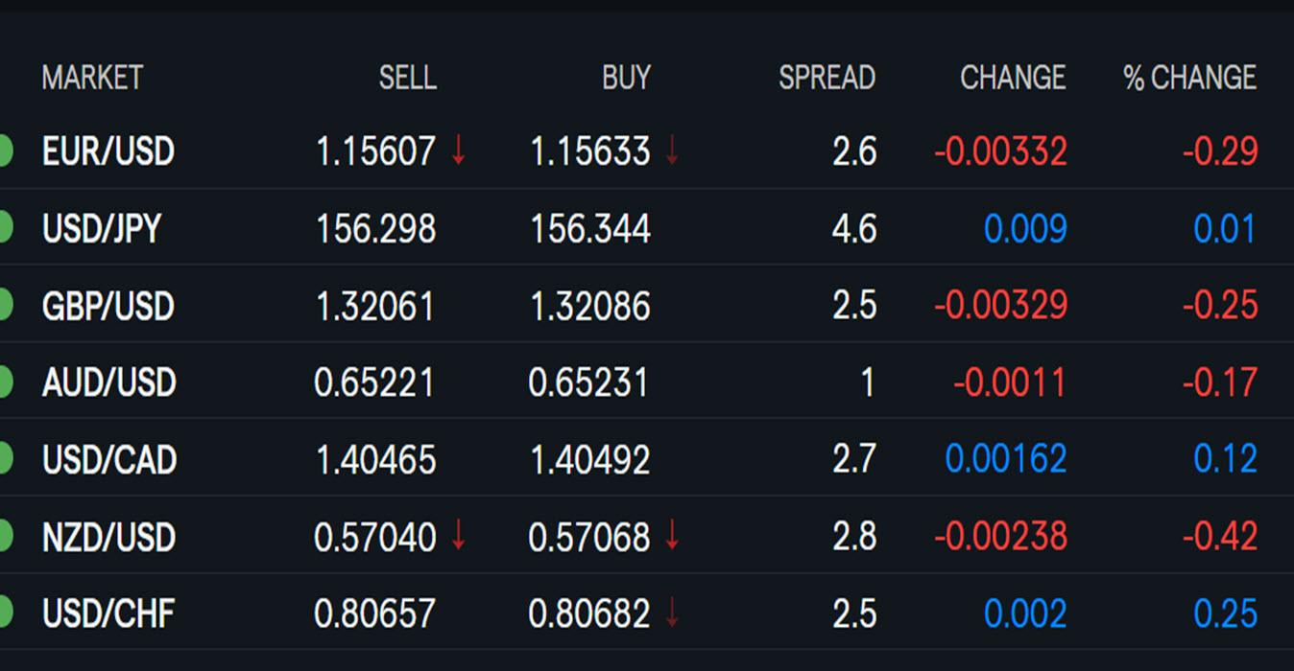1294x671 pixels.
Task: Click the green status dot beside USD/CAD
Action: tap(5, 459)
